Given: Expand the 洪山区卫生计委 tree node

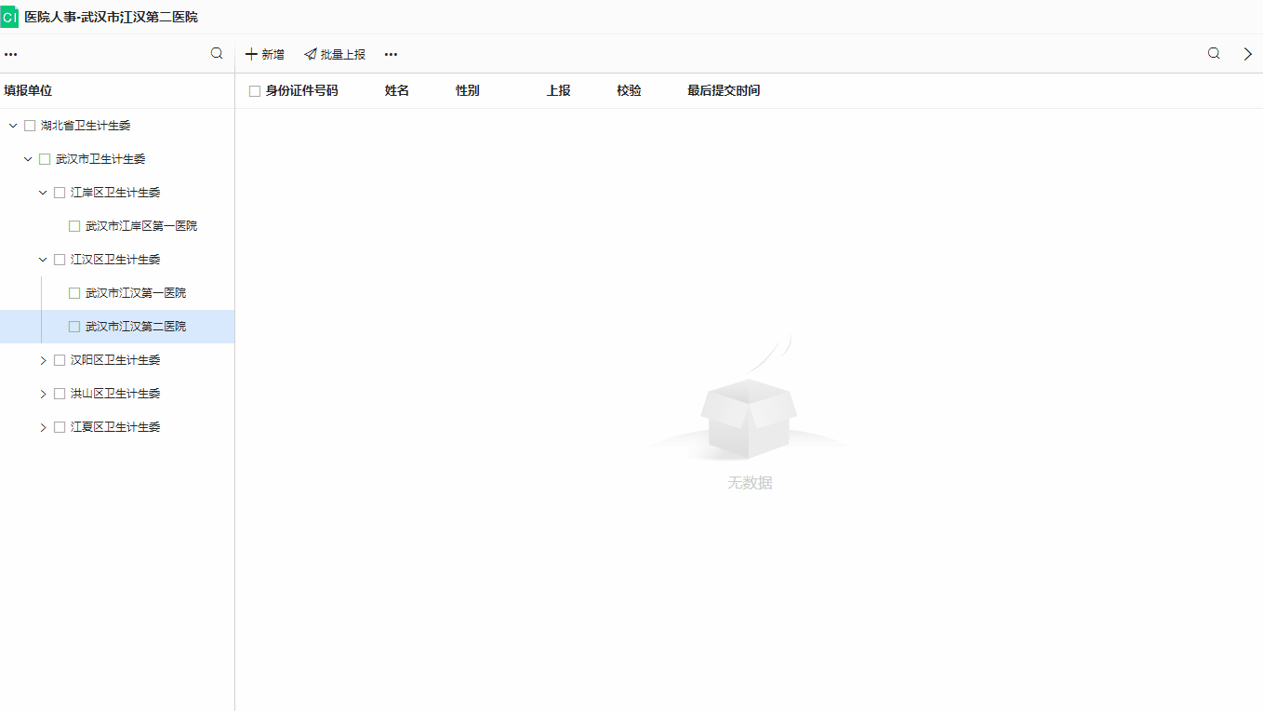Looking at the screenshot, I should tap(43, 393).
